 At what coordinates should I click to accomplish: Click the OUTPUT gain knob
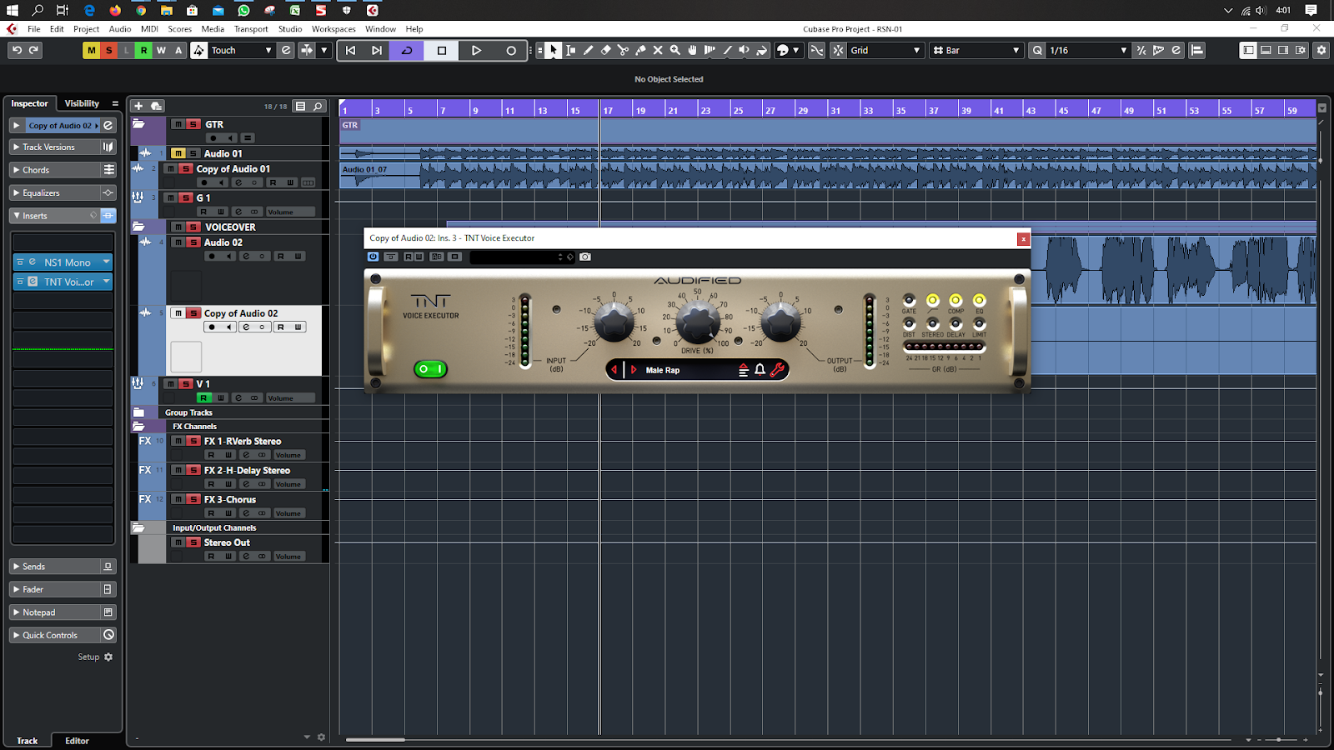pos(780,322)
